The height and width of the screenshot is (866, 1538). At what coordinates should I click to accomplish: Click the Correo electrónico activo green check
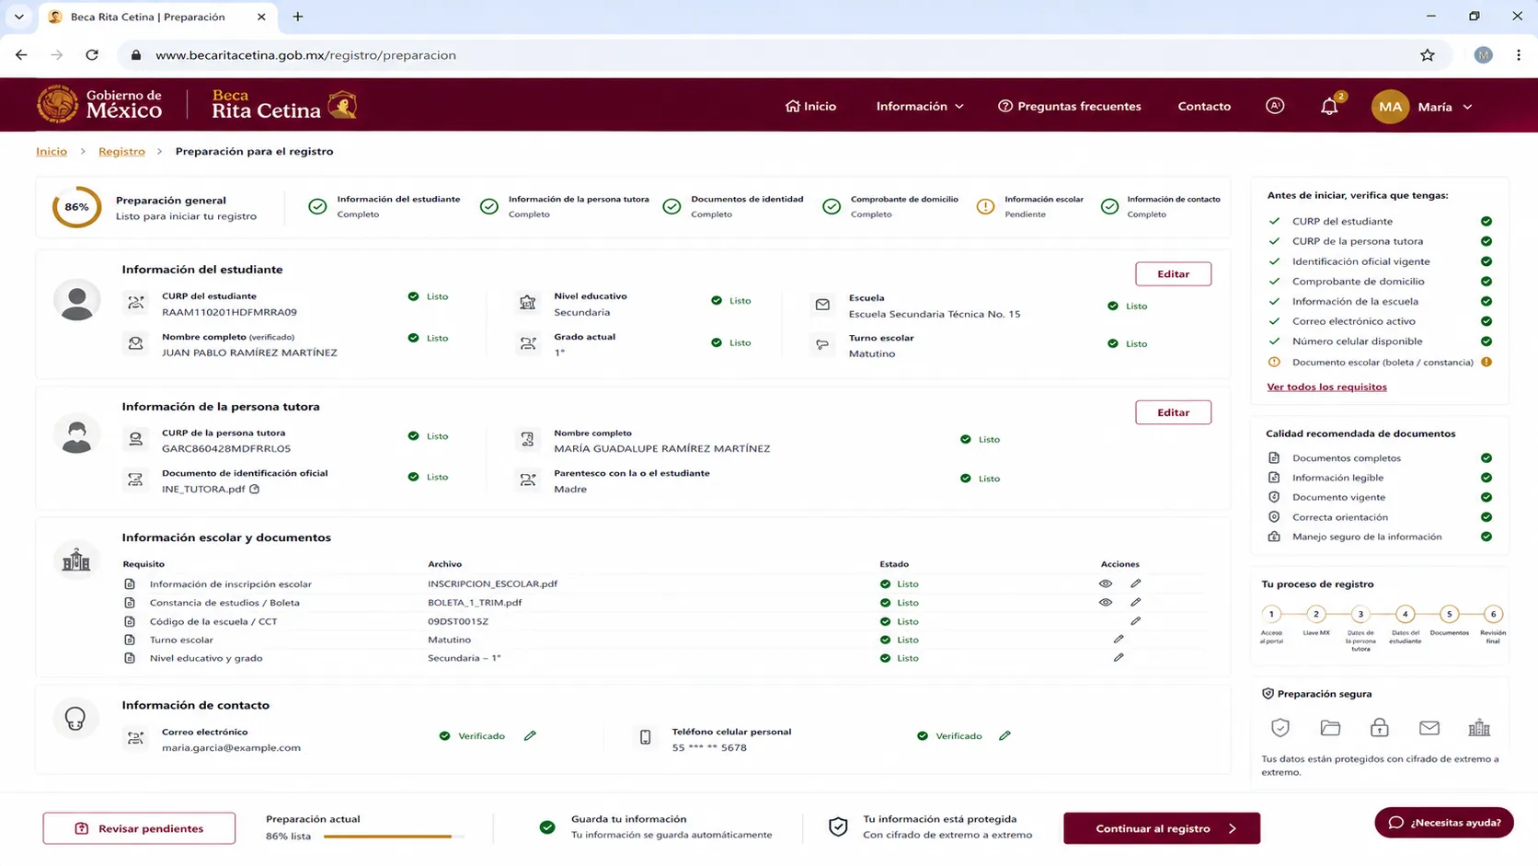[1486, 322]
